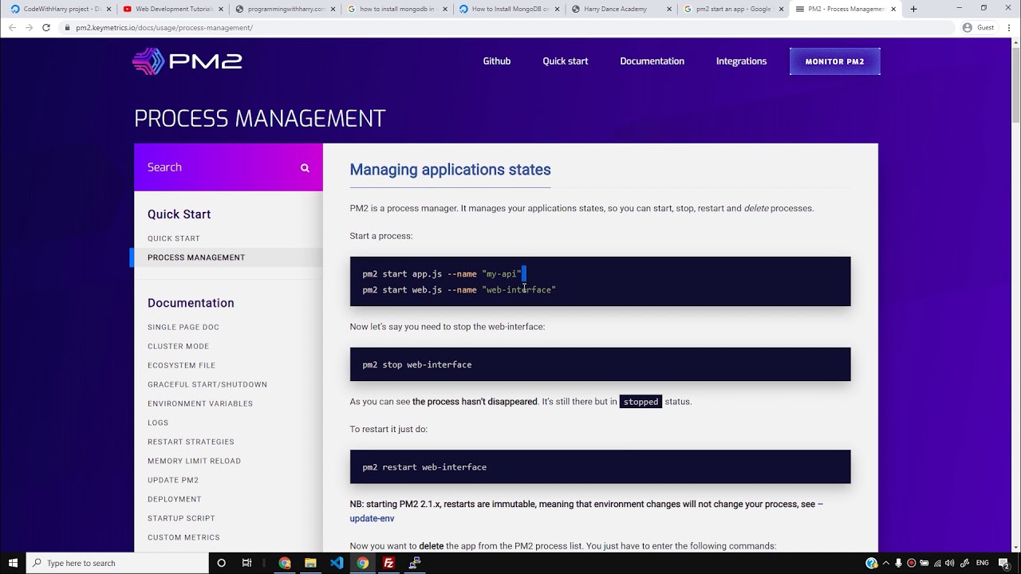
Task: Open Quick start nav link
Action: (x=566, y=61)
